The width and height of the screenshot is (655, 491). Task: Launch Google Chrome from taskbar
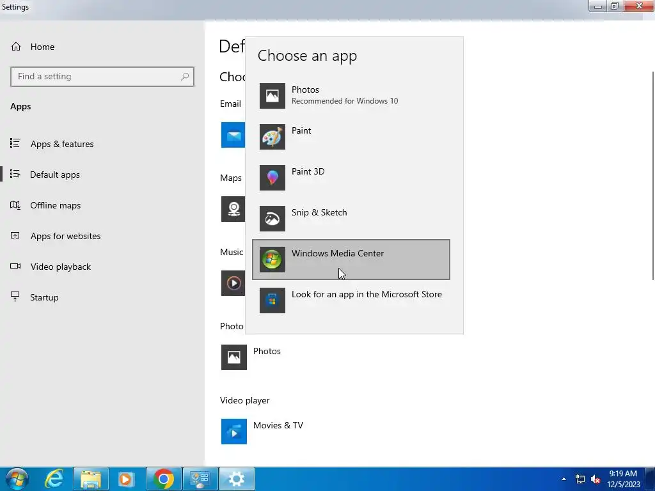click(x=163, y=479)
